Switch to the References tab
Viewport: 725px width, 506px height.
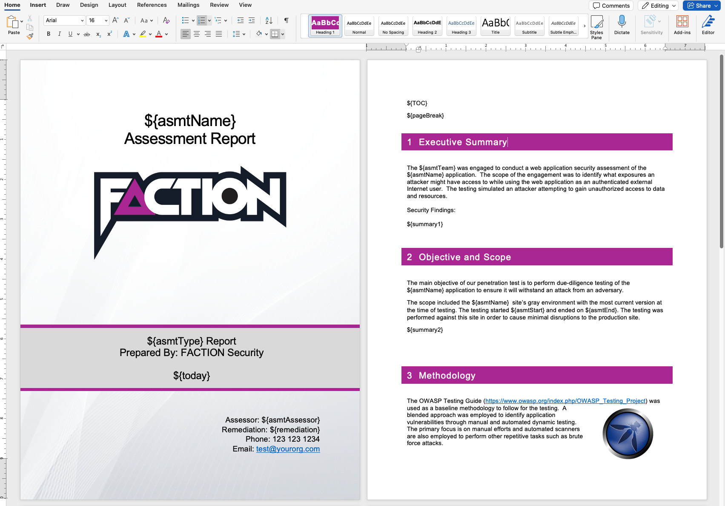tap(152, 5)
